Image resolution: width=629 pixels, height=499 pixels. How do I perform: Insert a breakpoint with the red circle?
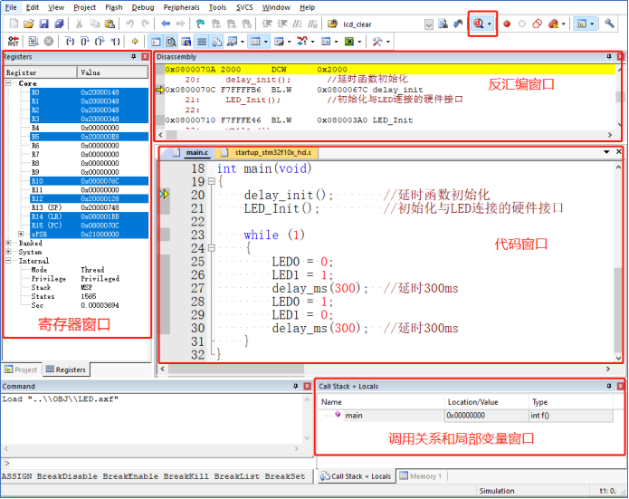click(507, 24)
